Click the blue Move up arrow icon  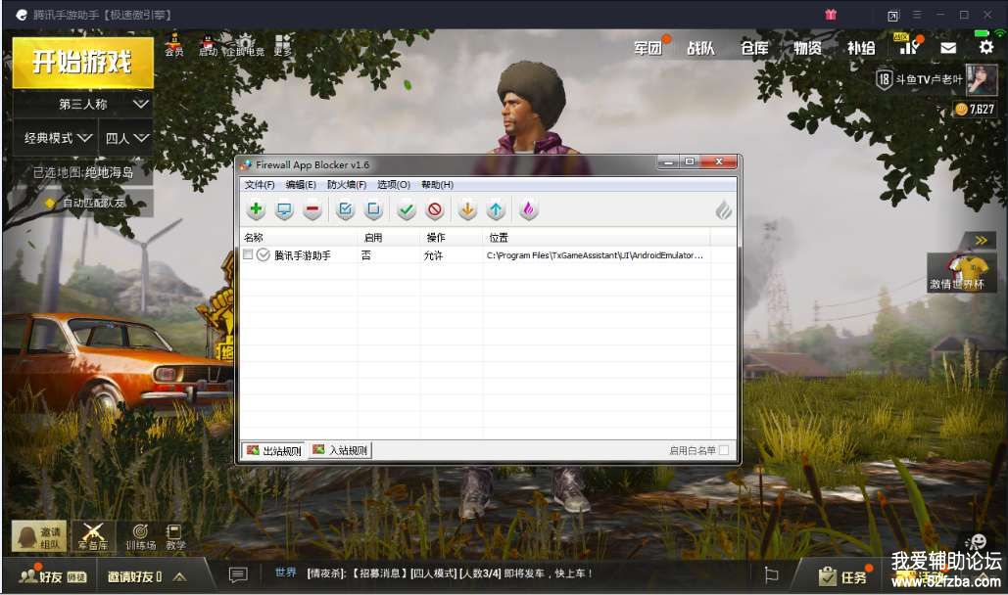point(496,209)
